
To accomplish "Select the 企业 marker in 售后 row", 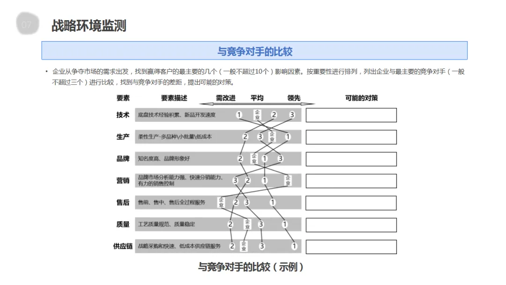I will coord(221,202).
